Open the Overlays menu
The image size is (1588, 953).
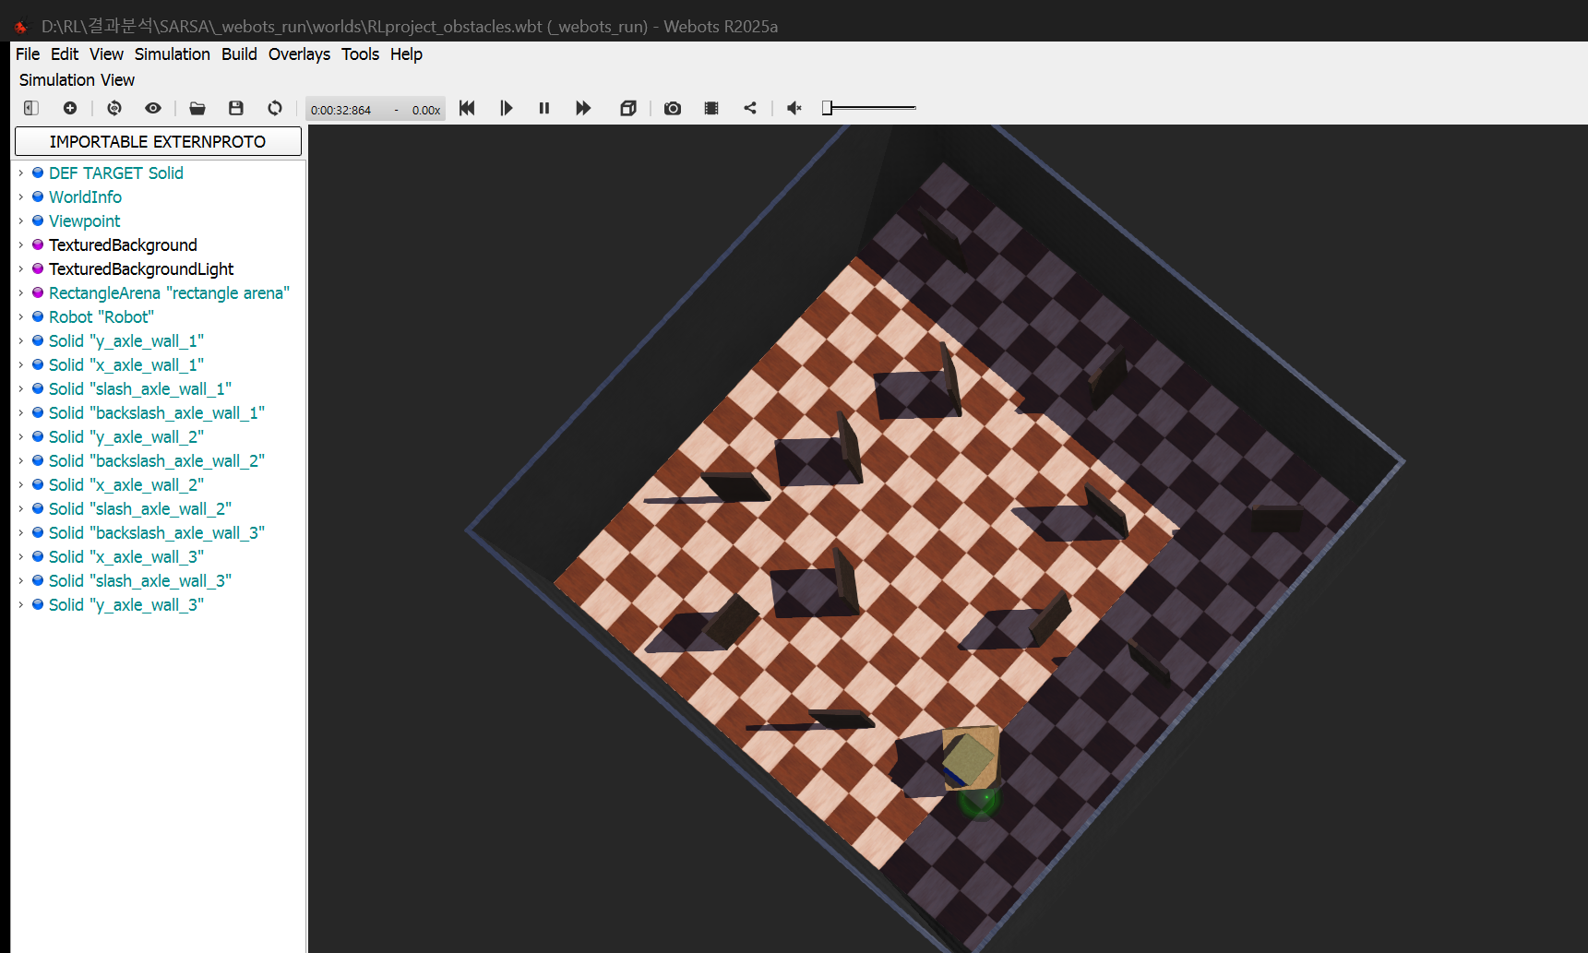coord(299,54)
